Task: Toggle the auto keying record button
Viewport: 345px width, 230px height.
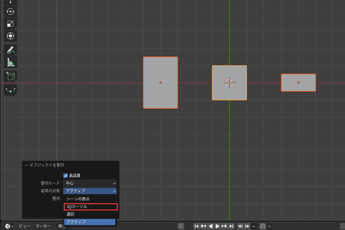Action: pos(181,226)
